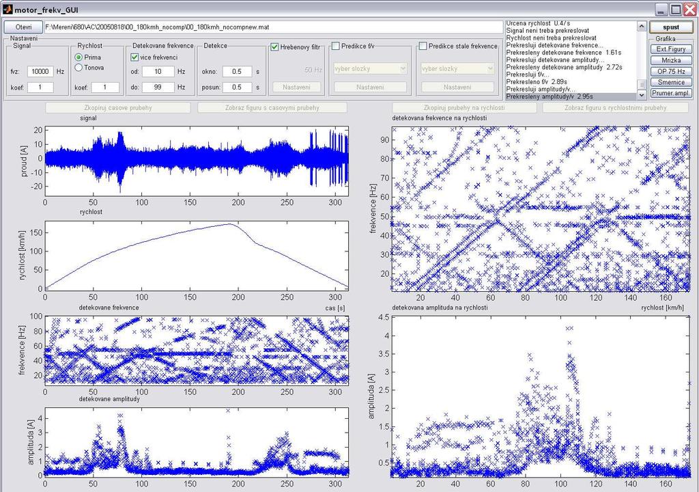This screenshot has height=492, width=699.
Task: Click Nastaveni button under Hrebenovy filtr
Action: click(x=296, y=87)
